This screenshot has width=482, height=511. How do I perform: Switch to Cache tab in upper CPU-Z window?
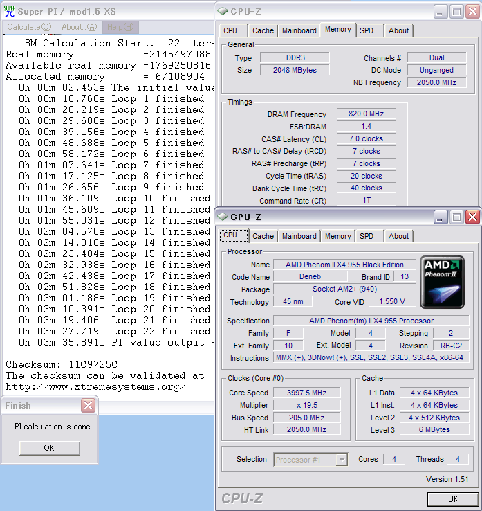point(263,30)
